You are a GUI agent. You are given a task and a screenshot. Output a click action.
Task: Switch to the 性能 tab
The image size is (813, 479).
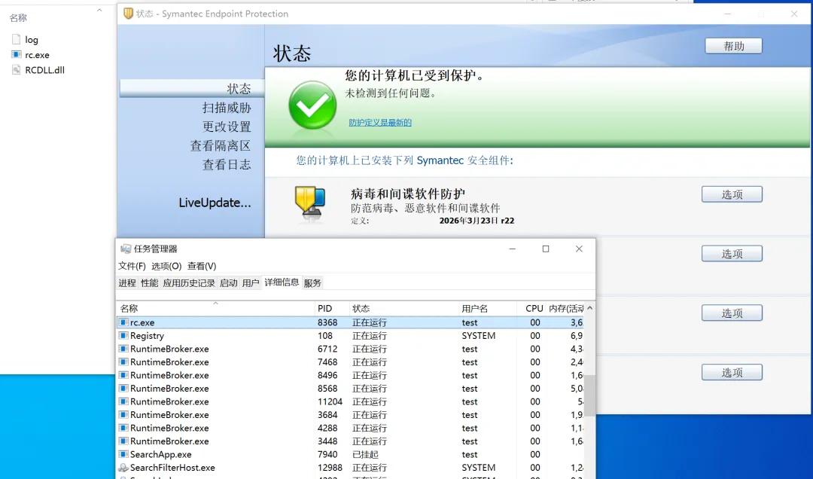tap(149, 283)
